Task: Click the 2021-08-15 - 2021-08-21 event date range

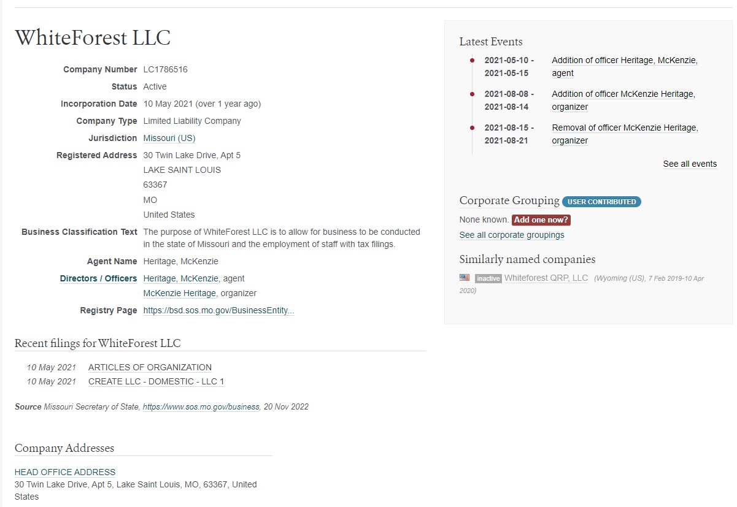Action: [509, 134]
